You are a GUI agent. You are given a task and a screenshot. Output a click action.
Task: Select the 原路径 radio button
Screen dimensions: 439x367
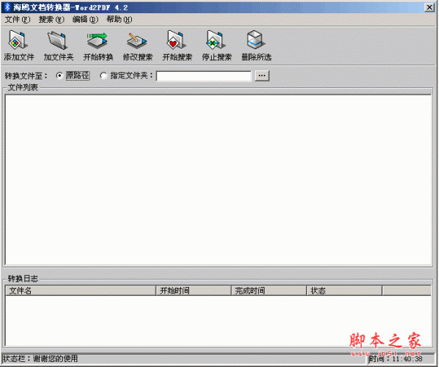coord(59,76)
